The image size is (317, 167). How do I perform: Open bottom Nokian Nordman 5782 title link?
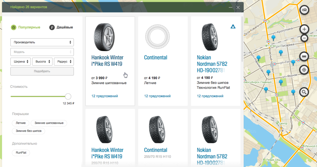[x=212, y=156]
